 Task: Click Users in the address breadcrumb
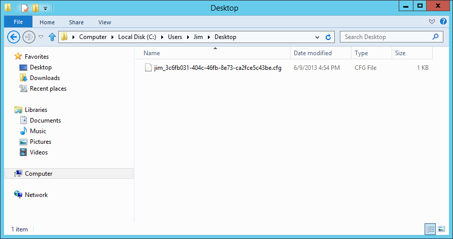pos(175,37)
